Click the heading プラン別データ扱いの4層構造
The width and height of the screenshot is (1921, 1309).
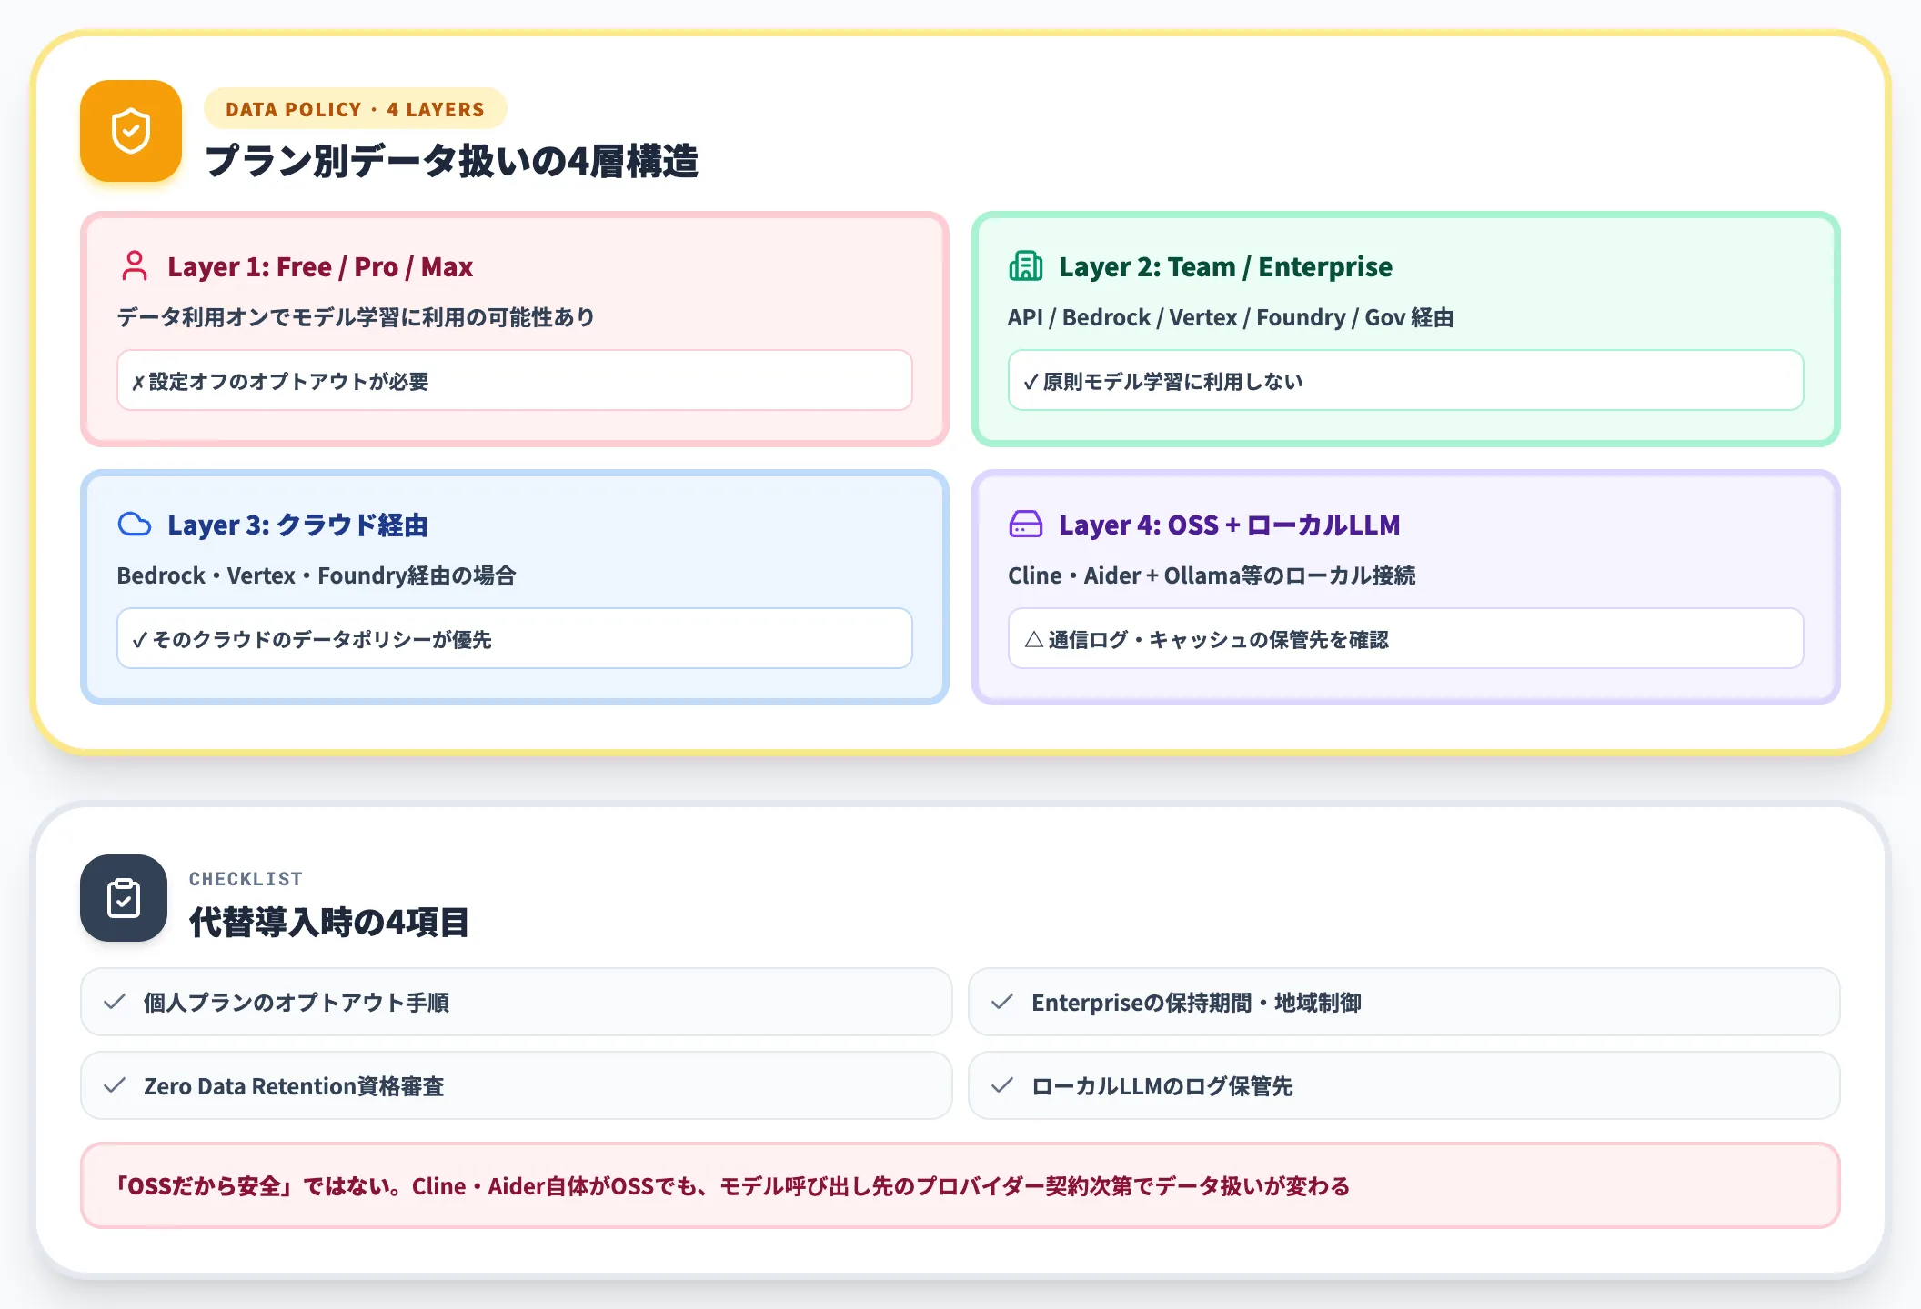(x=452, y=161)
